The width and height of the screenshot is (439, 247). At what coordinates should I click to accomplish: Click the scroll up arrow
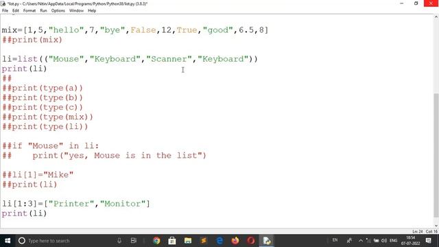pos(436,17)
